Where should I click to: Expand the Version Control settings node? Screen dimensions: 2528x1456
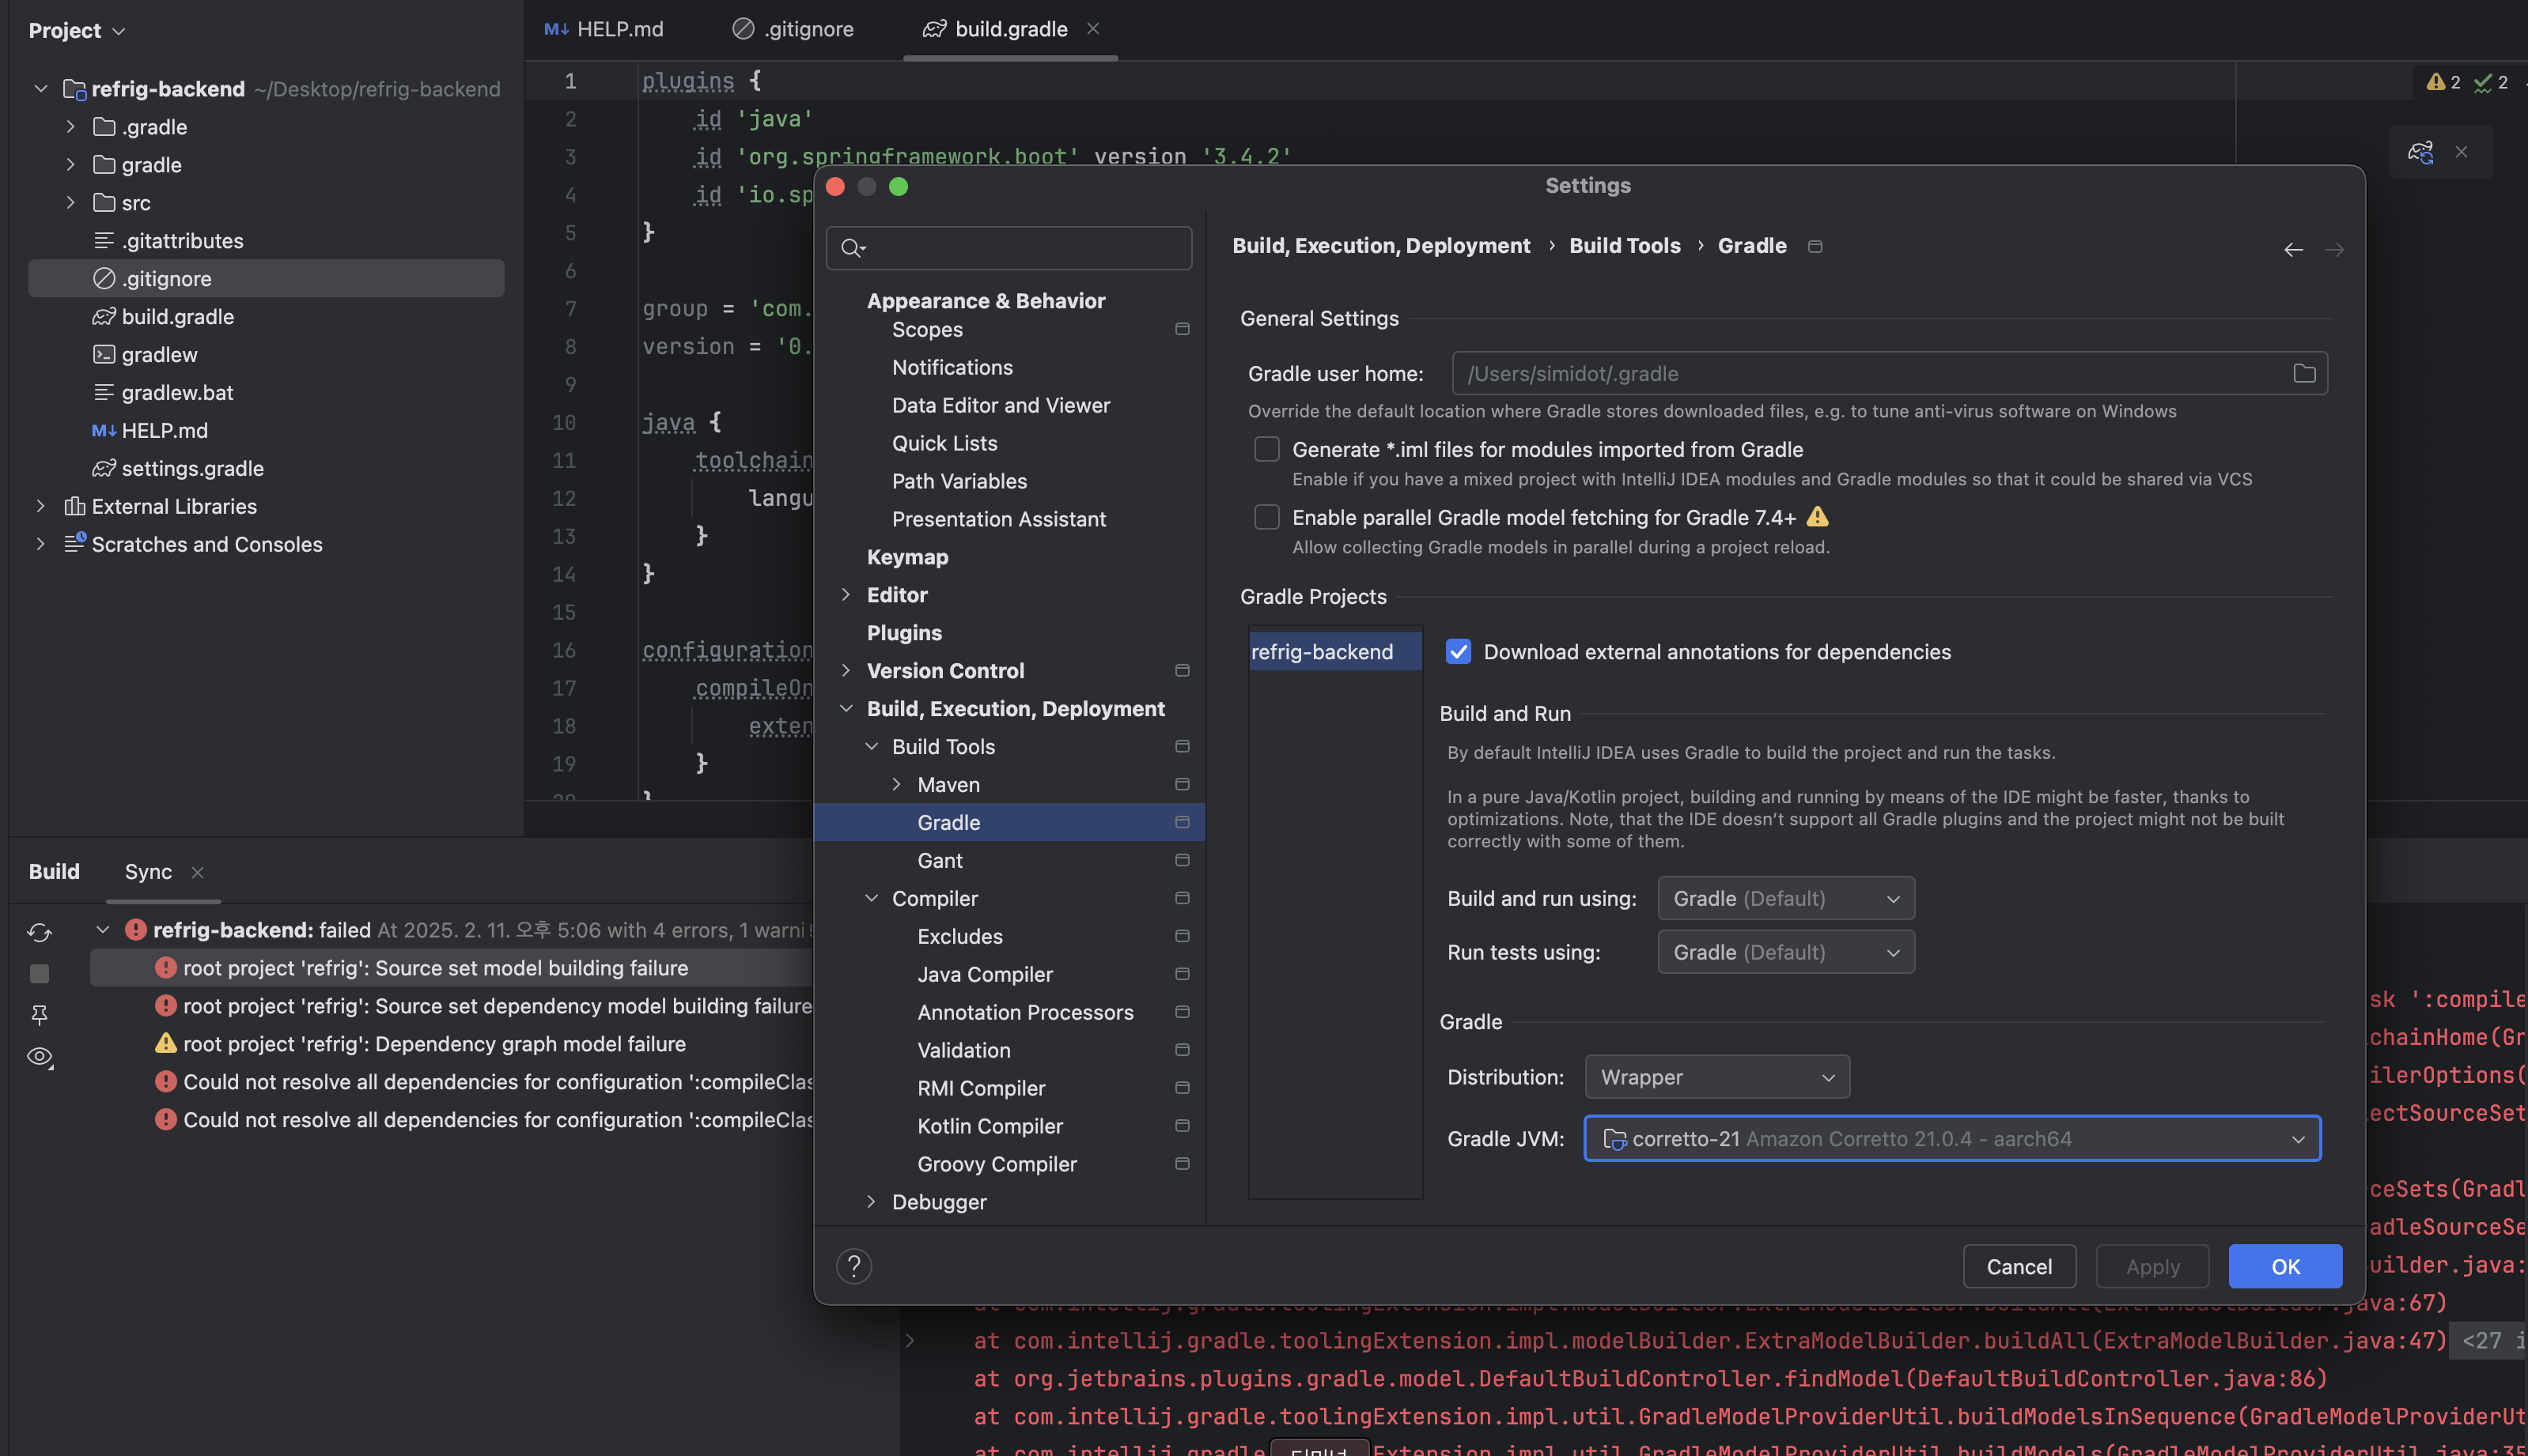coord(846,670)
